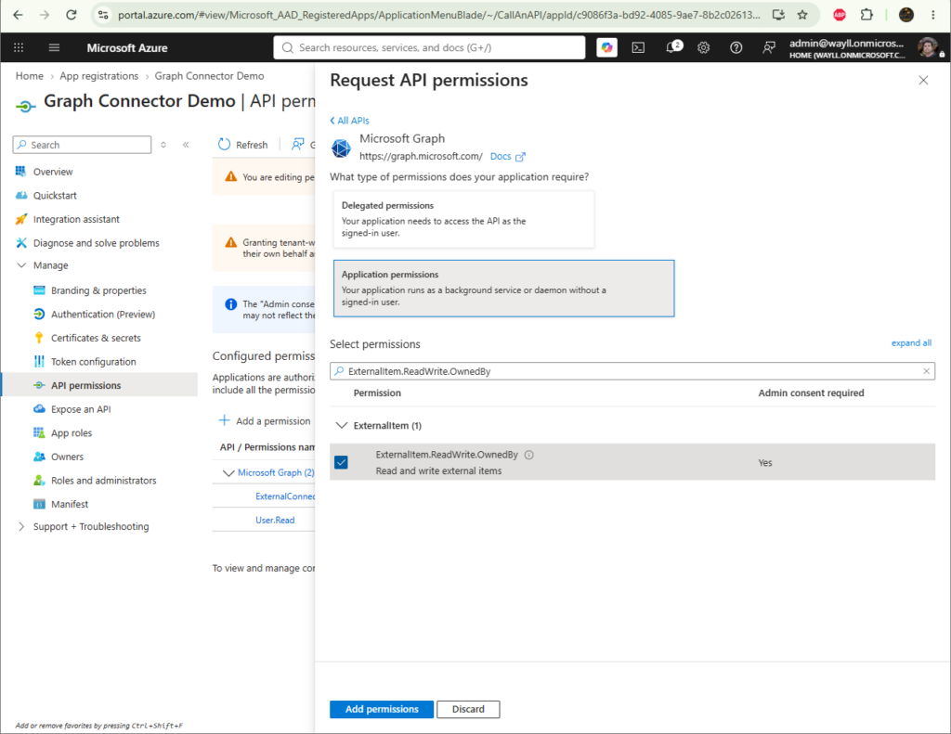Navigate to Home breadcrumb
This screenshot has width=951, height=734.
29,76
